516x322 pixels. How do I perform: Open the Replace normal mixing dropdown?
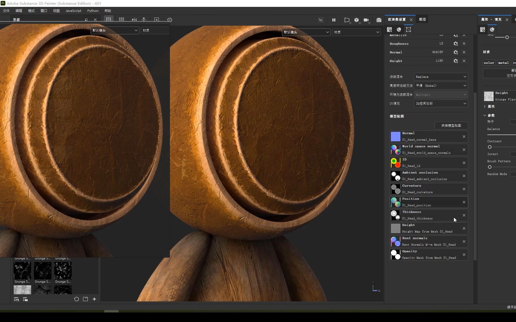[441, 77]
